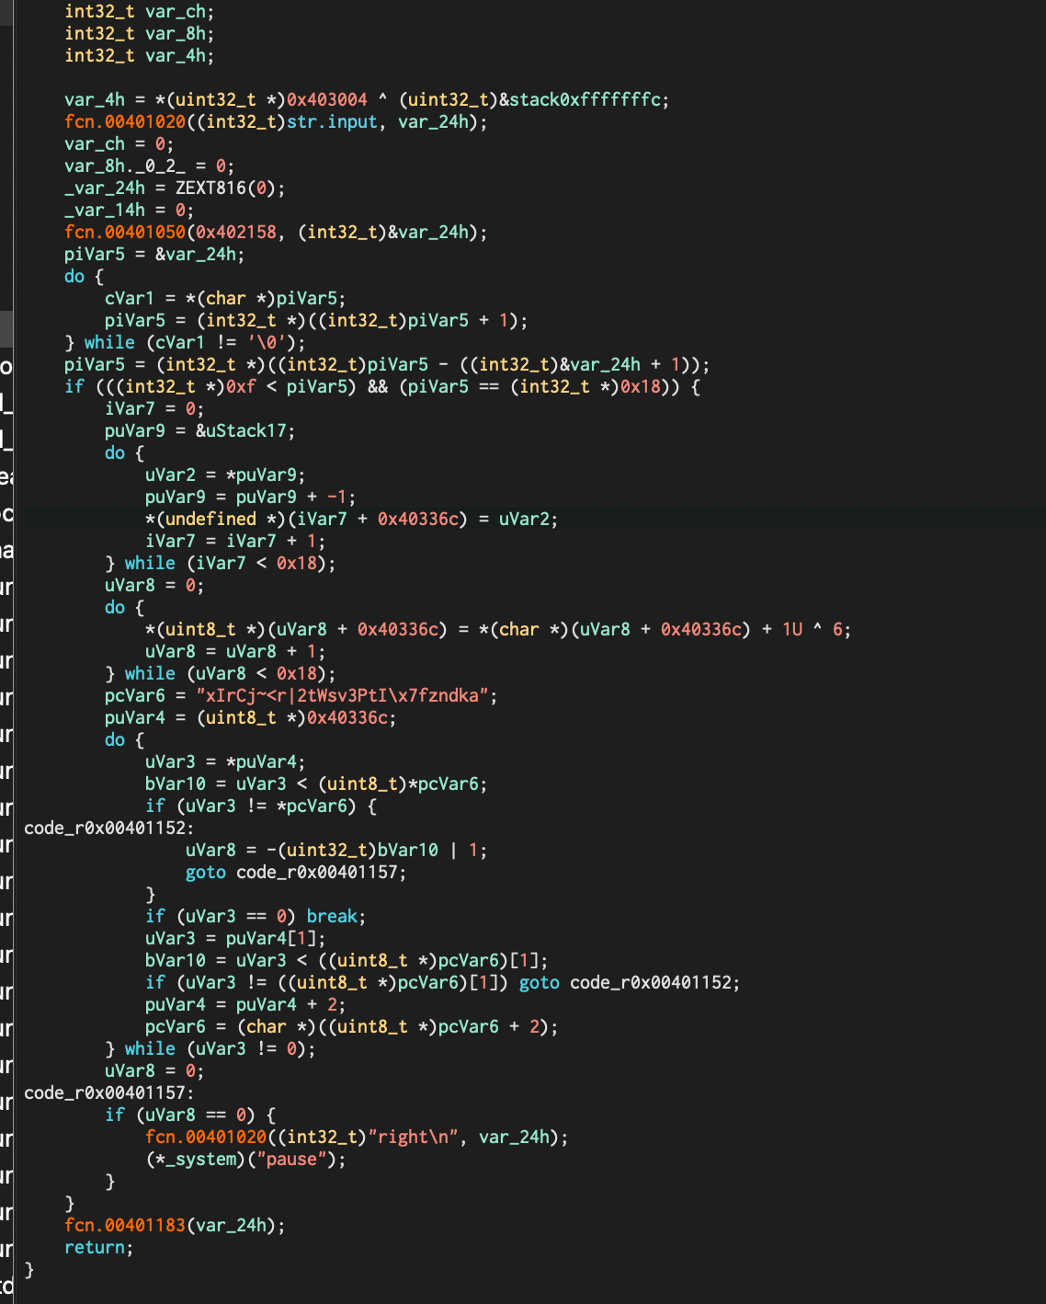The width and height of the screenshot is (1046, 1304).
Task: Click the int32_t var_ch declaration
Action: pos(139,12)
